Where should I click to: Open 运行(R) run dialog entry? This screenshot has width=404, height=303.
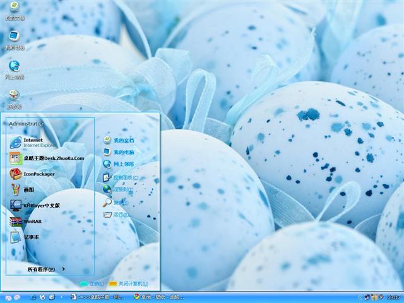(116, 215)
